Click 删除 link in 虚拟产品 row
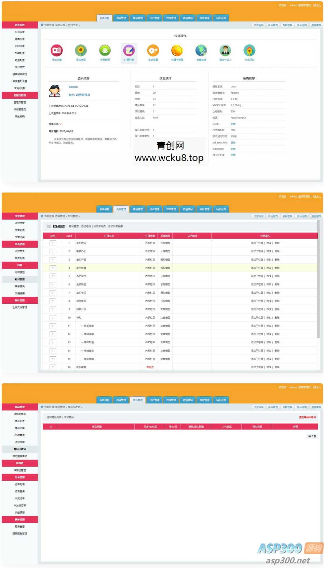The width and height of the screenshot is (324, 568). [x=277, y=260]
